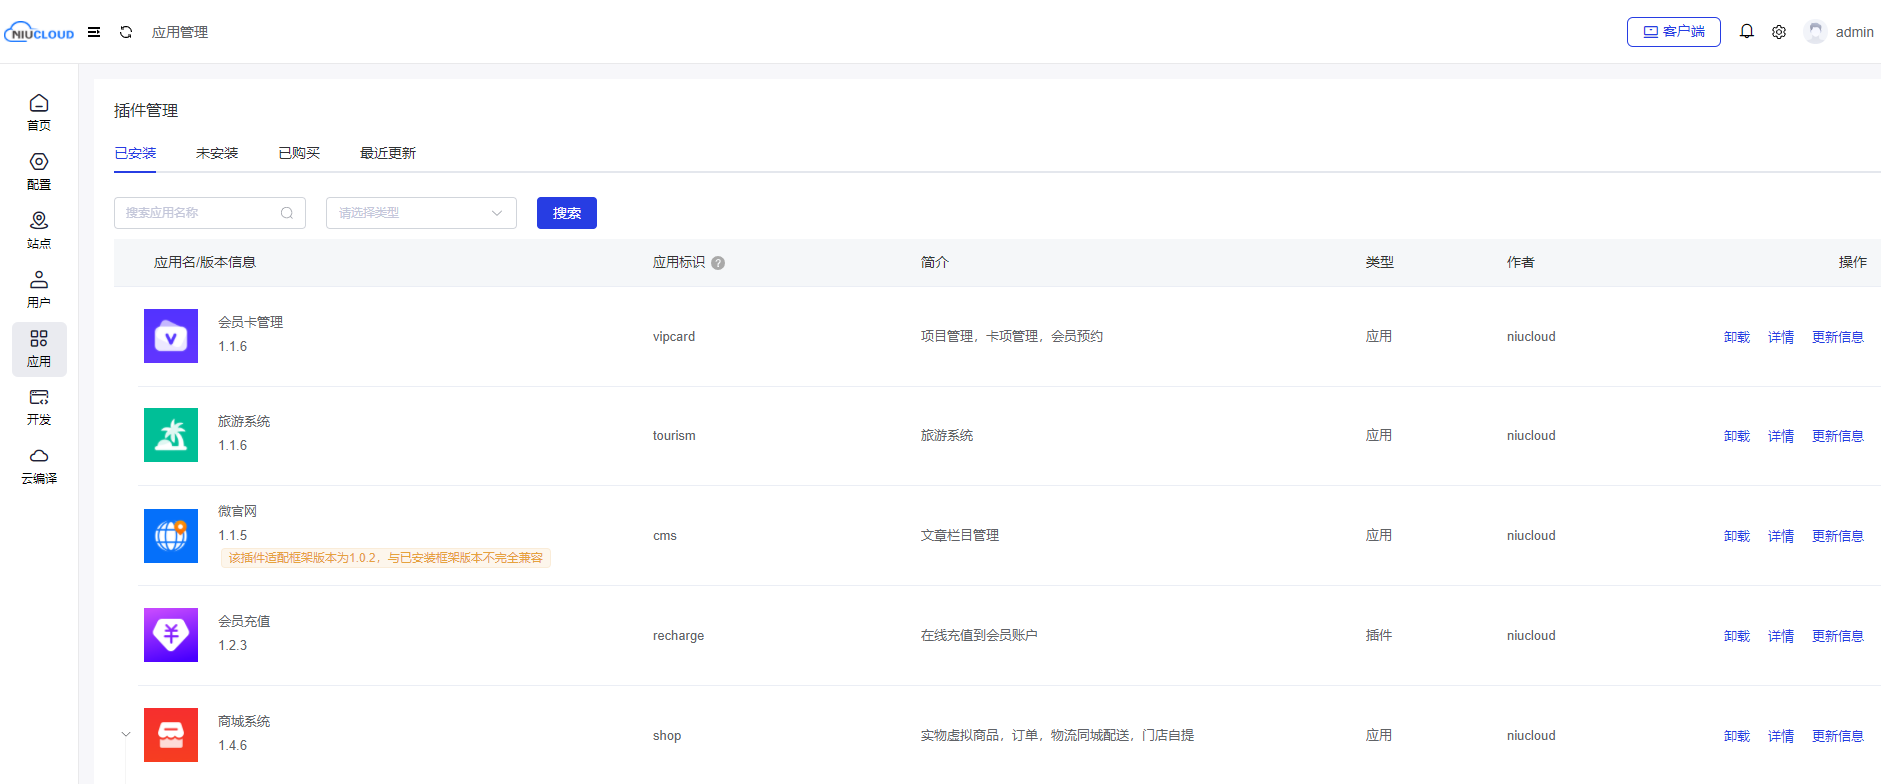Go to 首页 home in sidebar
This screenshot has height=784, width=1881.
pyautogui.click(x=39, y=112)
